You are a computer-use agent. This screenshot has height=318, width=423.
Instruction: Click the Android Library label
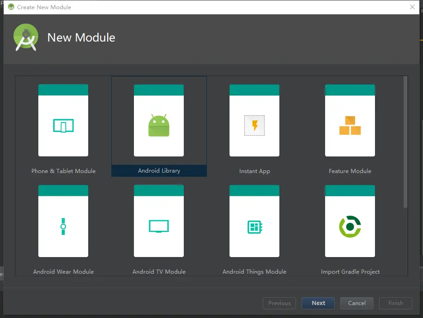pos(159,170)
